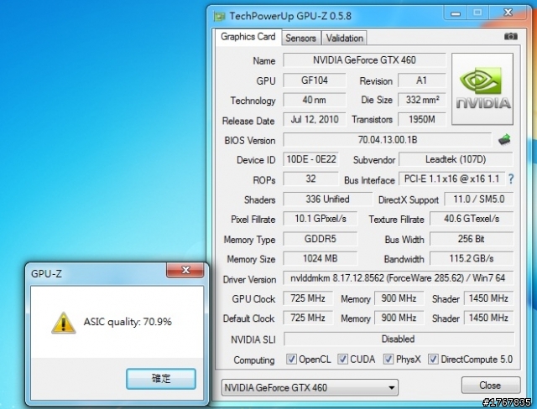Switch to the Sensors tab
The height and width of the screenshot is (409, 537).
coord(300,38)
